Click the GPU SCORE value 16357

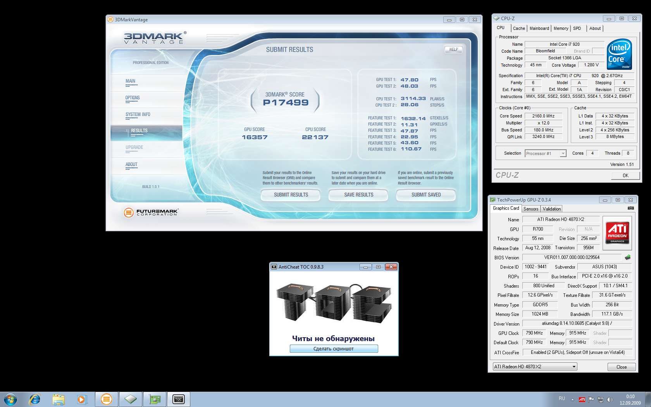tap(255, 137)
